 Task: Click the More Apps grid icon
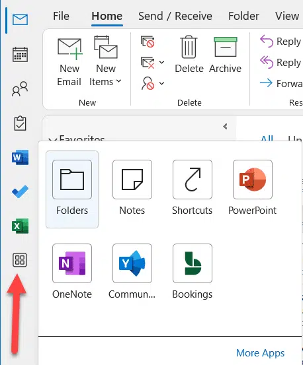tap(20, 260)
